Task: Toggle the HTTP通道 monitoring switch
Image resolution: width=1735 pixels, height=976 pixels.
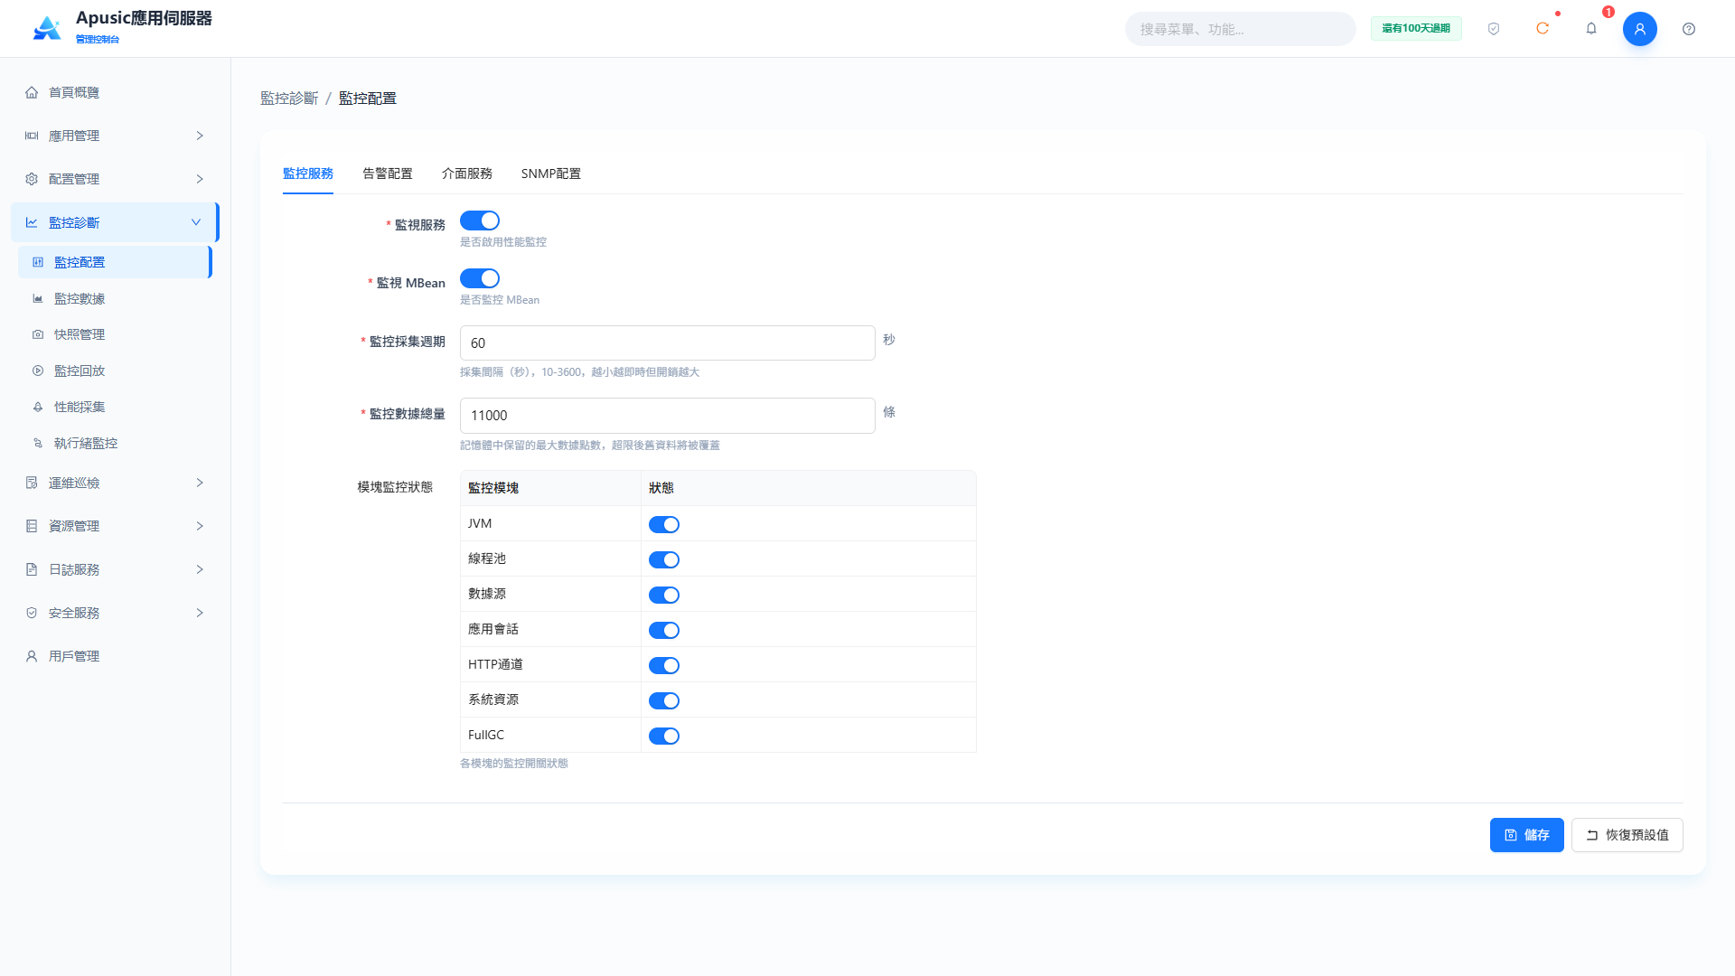Action: [x=664, y=665]
